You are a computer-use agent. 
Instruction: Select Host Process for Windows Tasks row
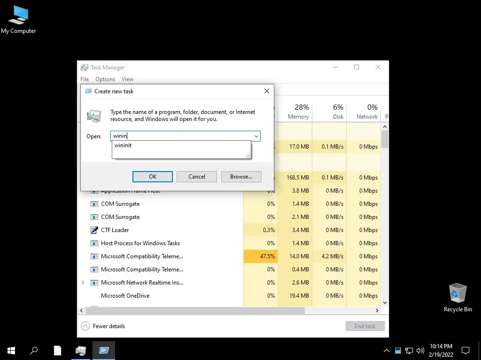(x=229, y=243)
